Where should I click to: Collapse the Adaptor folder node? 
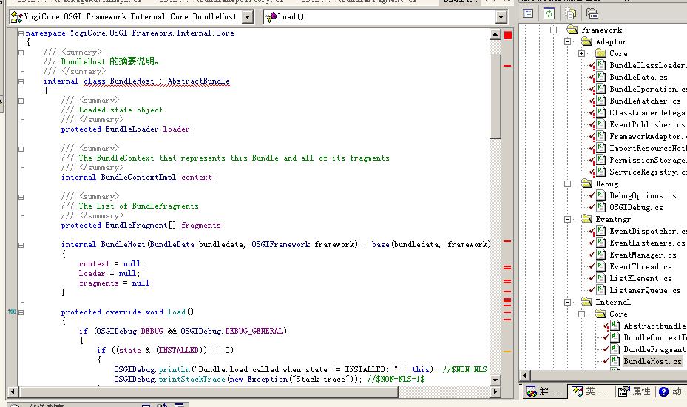pyautogui.click(x=567, y=41)
